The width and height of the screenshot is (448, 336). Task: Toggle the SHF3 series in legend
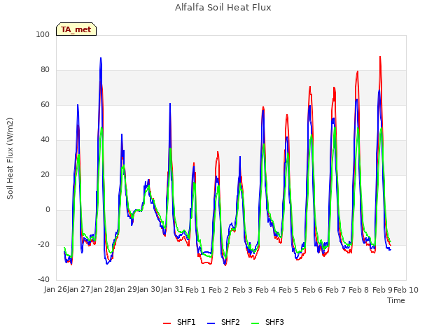coord(267,323)
